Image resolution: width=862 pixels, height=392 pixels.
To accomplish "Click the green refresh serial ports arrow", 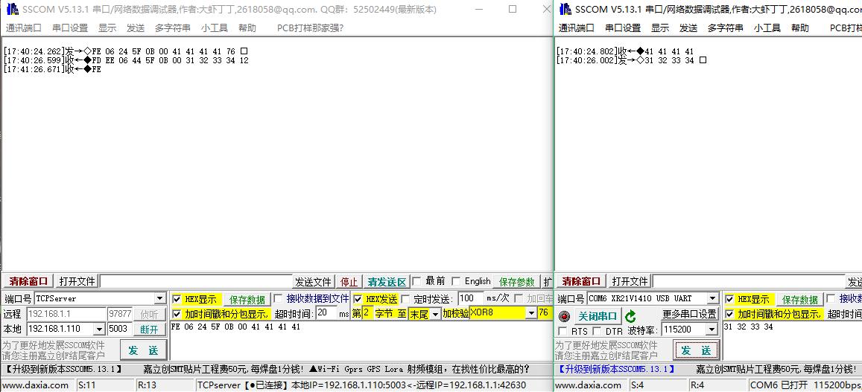I will click(x=630, y=316).
